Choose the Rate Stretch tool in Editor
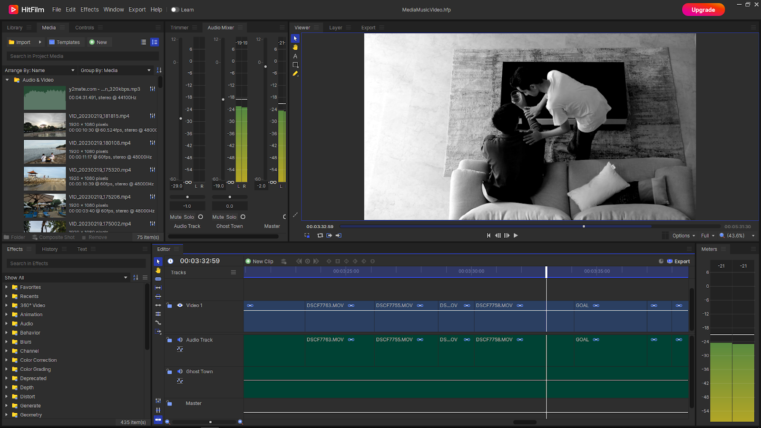 (158, 323)
